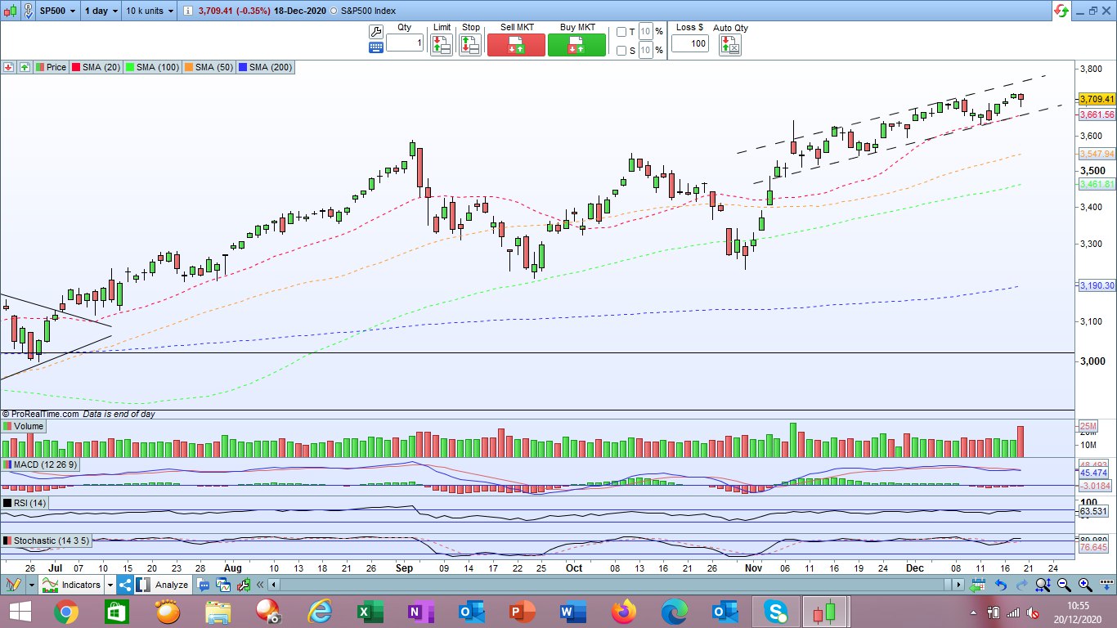Click the horizontal zoom fit icon
Screen dimensions: 1117x628
[1043, 585]
